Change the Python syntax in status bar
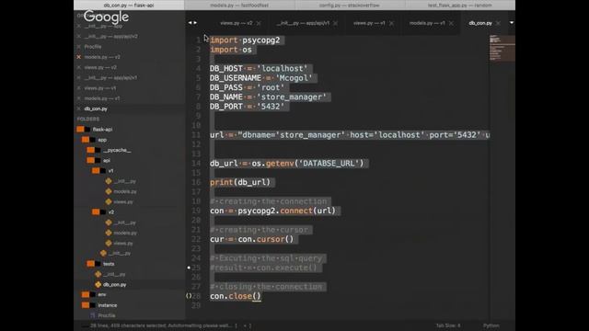The height and width of the screenshot is (331, 589). pos(491,325)
